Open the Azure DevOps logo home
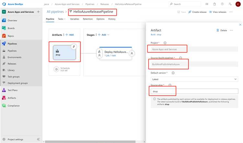This screenshot has width=243, height=143. 13,4
